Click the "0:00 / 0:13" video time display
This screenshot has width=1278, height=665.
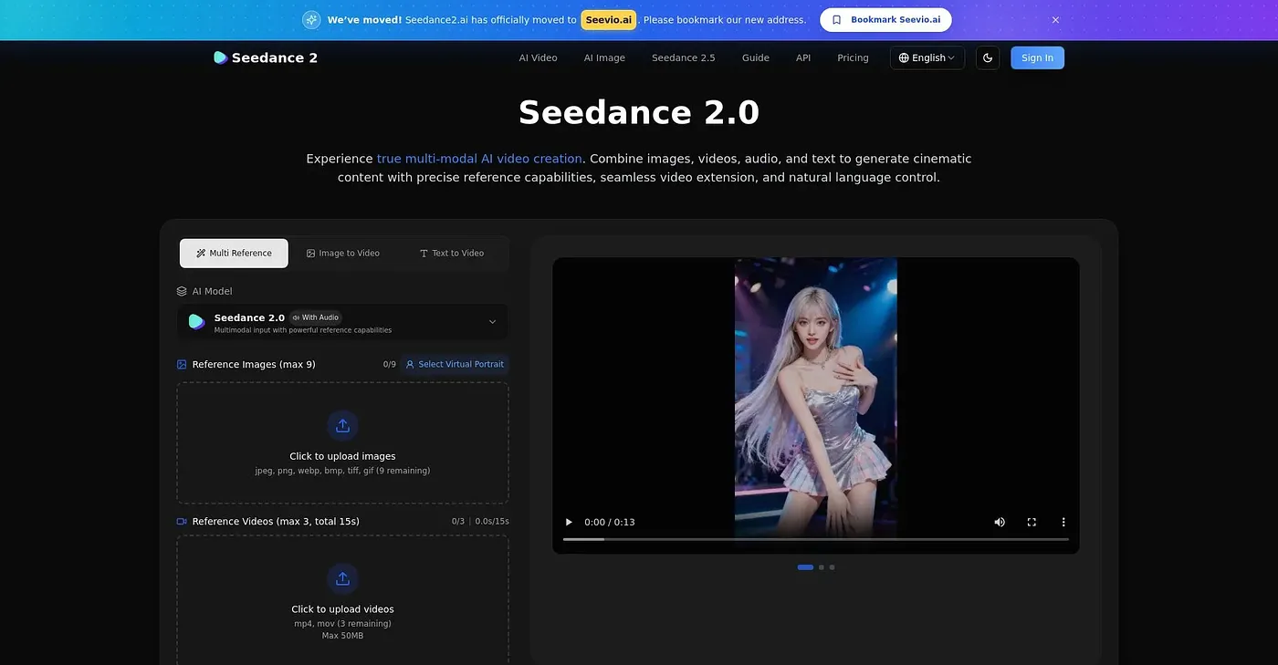click(610, 522)
